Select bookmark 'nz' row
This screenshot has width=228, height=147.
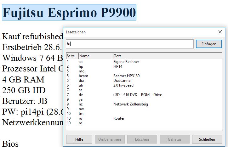[144, 104]
